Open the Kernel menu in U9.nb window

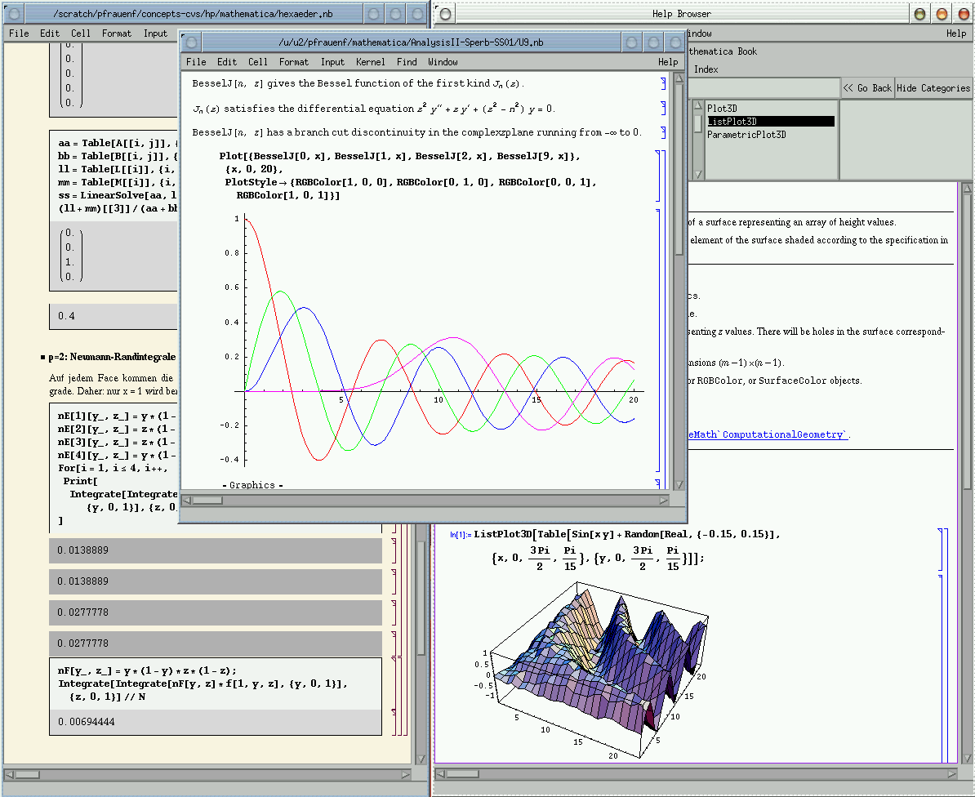tap(371, 62)
